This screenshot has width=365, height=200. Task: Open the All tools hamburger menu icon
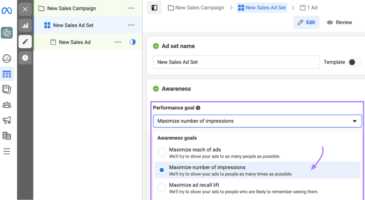[x=7, y=151]
